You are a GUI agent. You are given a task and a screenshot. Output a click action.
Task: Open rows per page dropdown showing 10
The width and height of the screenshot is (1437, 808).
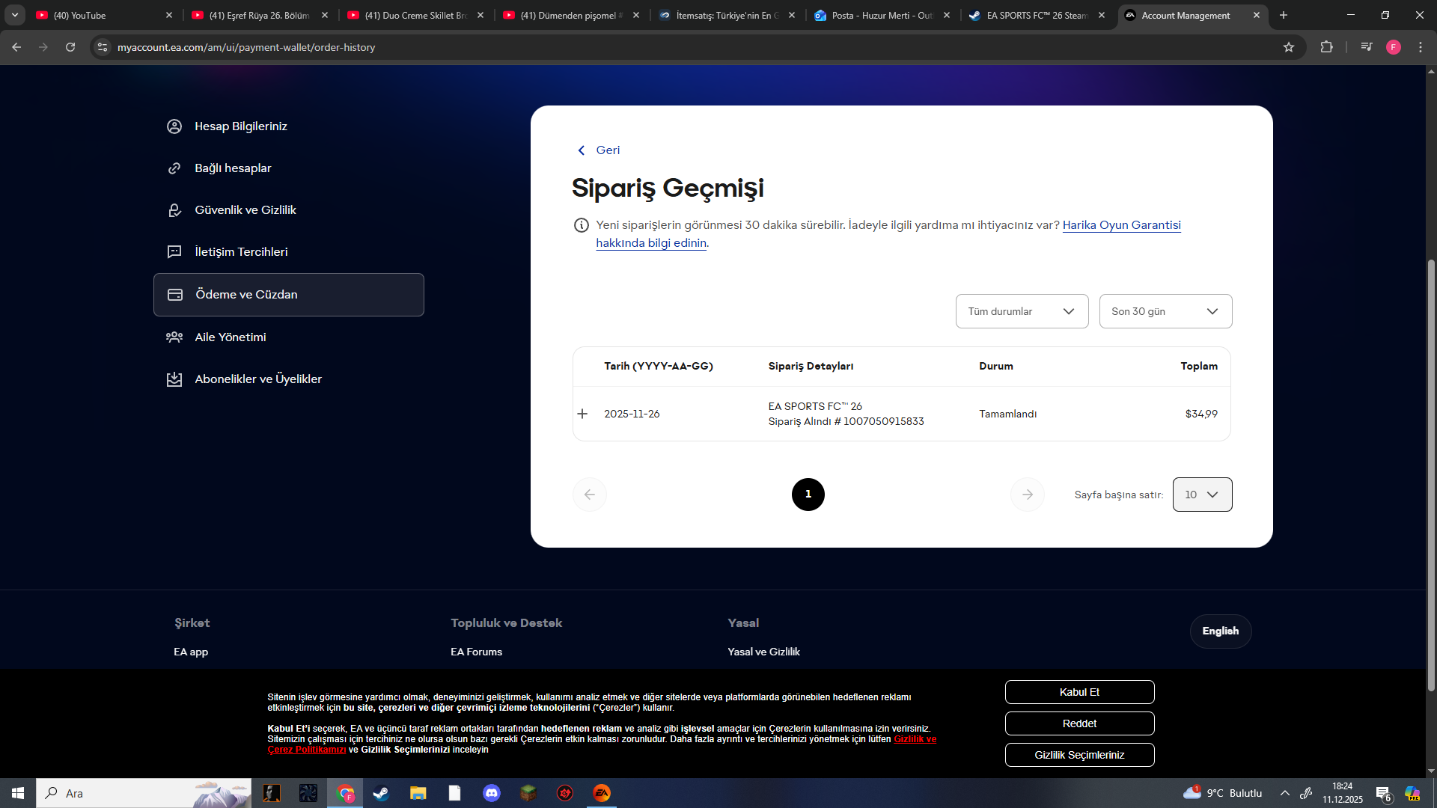pyautogui.click(x=1202, y=495)
